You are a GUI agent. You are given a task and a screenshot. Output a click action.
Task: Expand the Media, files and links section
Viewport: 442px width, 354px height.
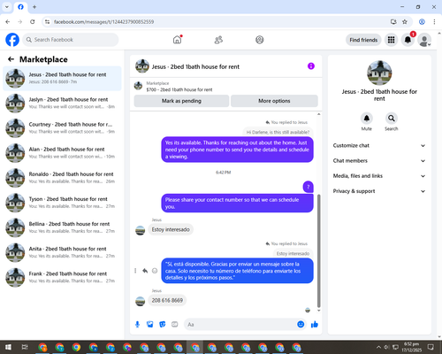pyautogui.click(x=379, y=176)
